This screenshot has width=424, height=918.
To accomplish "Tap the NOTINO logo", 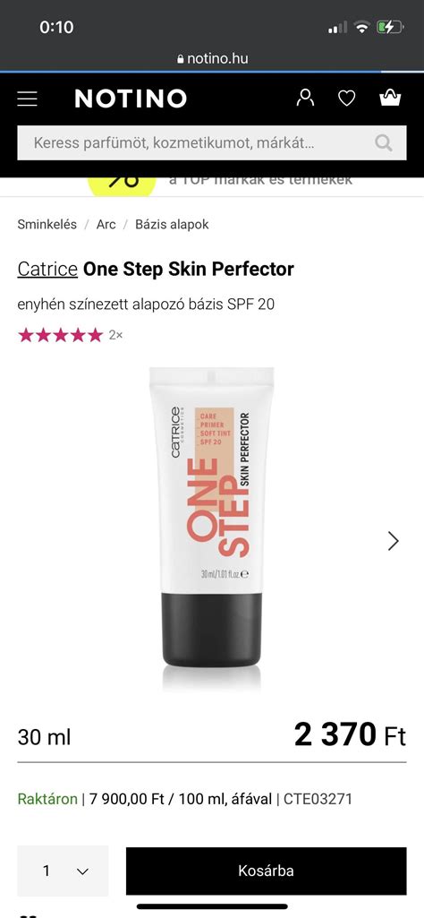I will (x=131, y=99).
